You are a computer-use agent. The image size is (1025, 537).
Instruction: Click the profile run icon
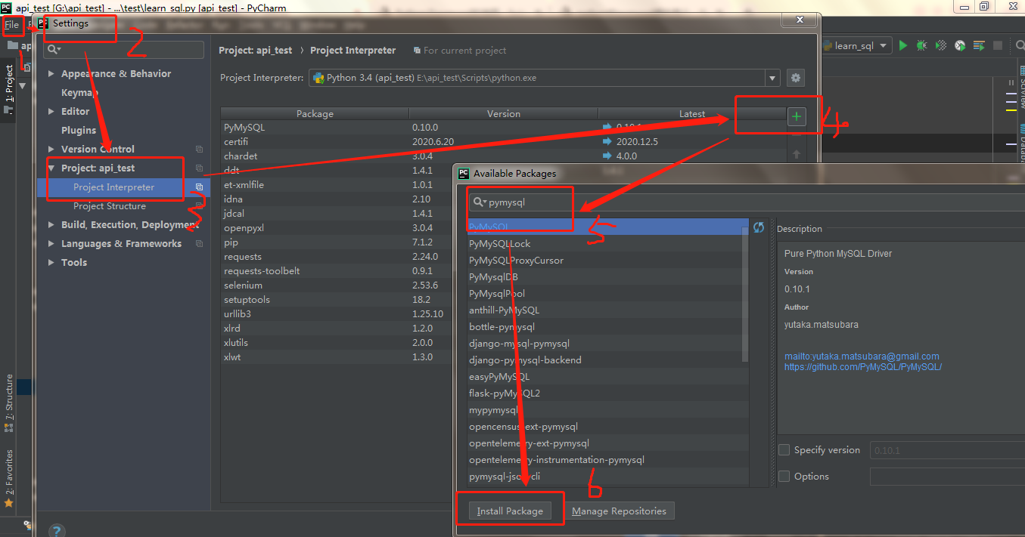960,45
